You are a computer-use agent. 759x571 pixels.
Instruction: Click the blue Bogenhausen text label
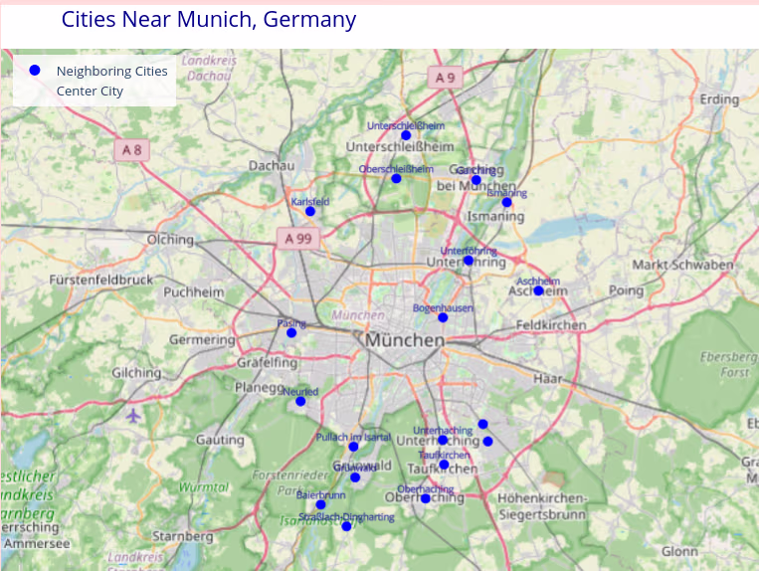(x=443, y=307)
